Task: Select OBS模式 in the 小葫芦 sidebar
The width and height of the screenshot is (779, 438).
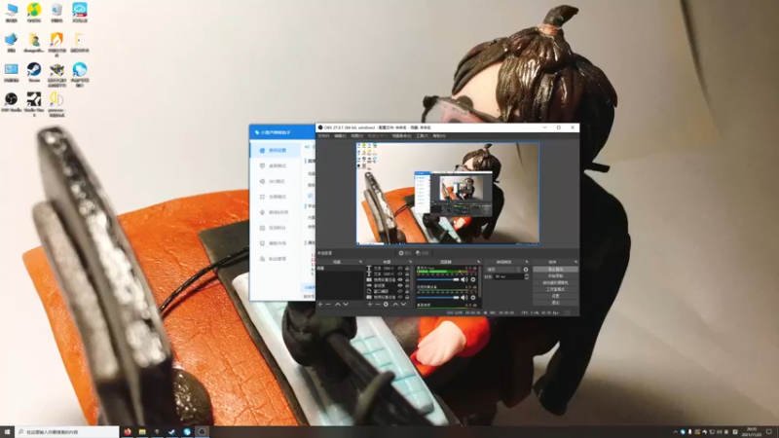Action: click(x=276, y=181)
